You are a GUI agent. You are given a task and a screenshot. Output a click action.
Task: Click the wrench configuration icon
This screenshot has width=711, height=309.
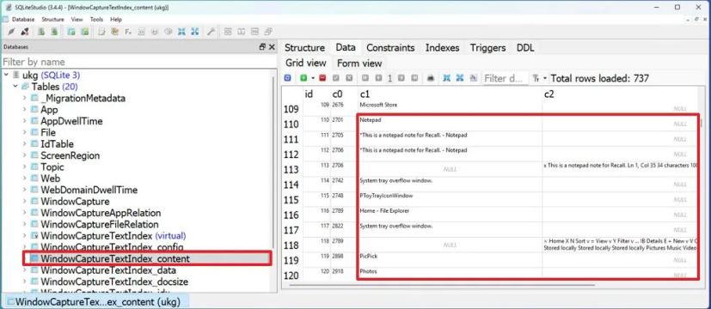point(211,32)
